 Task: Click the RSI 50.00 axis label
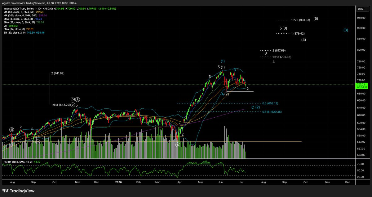coord(361,170)
